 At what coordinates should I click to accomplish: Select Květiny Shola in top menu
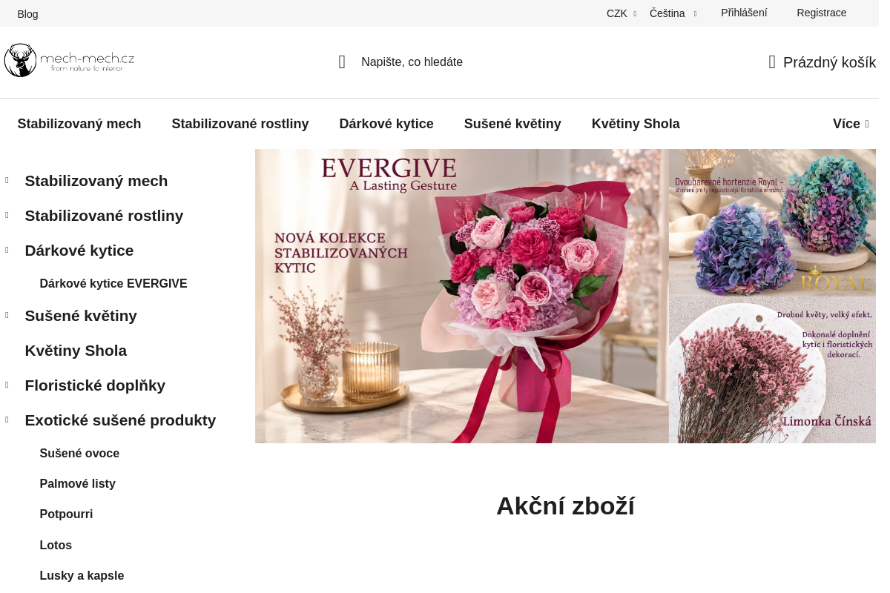pyautogui.click(x=636, y=124)
